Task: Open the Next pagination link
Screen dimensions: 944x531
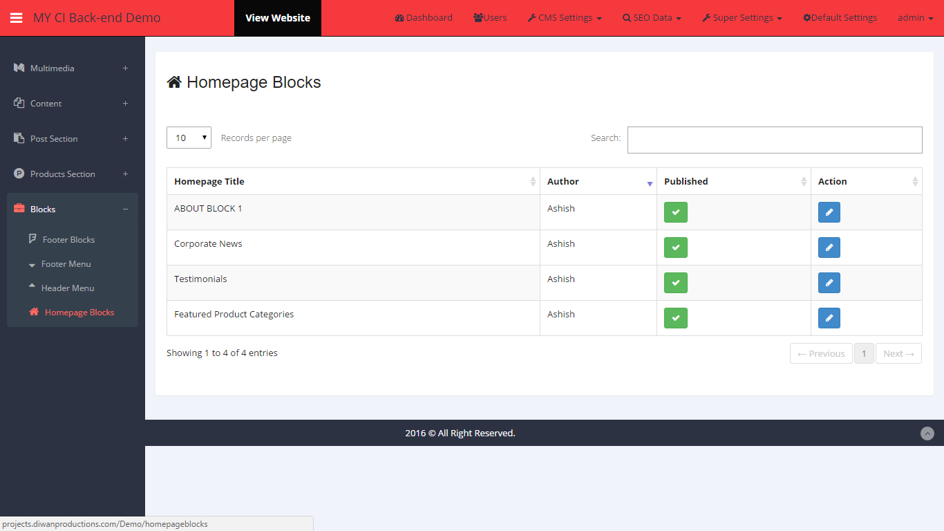Action: click(898, 353)
